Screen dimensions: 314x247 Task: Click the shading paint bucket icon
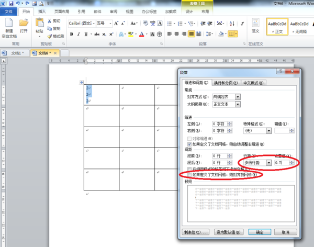(221, 34)
